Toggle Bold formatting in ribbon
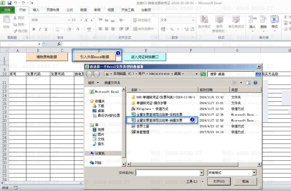 point(34,29)
